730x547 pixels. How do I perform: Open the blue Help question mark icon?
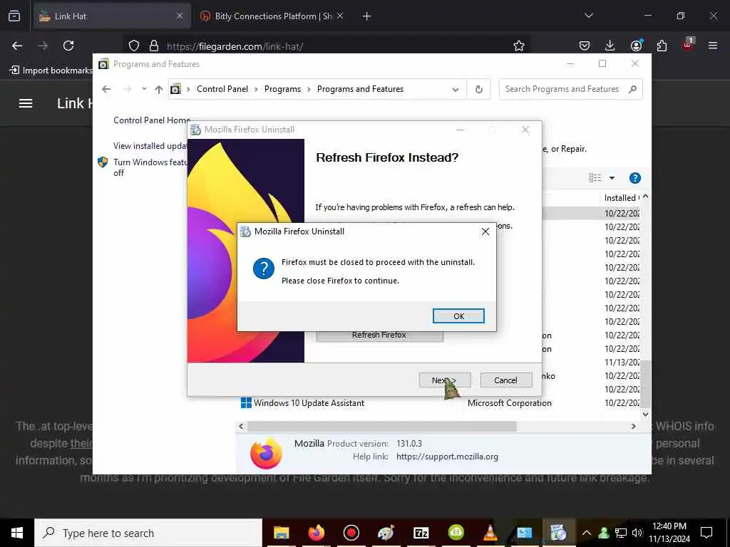[635, 178]
